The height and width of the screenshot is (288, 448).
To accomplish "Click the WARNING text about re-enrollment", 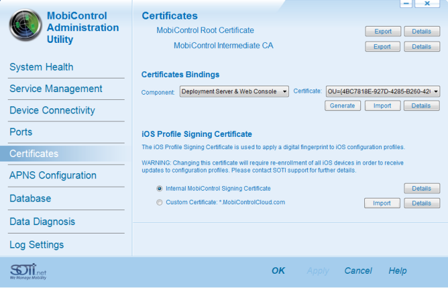I will coord(273,167).
